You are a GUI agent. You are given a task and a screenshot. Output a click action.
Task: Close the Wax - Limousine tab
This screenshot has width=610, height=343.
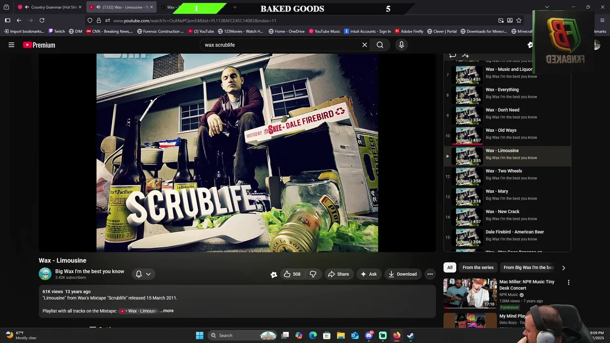152,7
